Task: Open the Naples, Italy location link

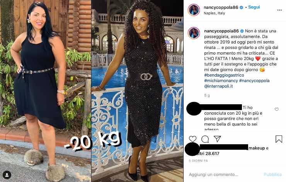Action: (x=214, y=13)
